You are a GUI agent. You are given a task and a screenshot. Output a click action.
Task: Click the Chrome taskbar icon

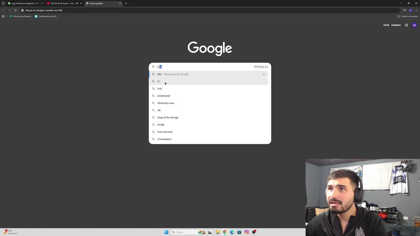pos(225,232)
